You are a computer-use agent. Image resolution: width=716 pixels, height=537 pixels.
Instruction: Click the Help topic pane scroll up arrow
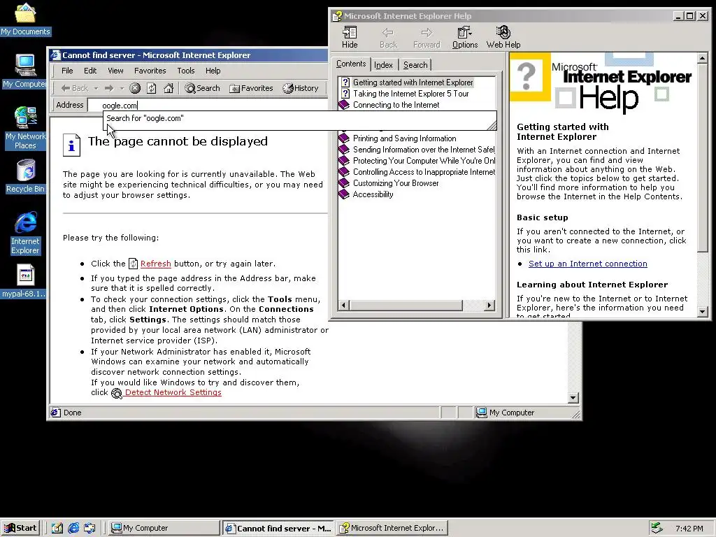click(702, 58)
